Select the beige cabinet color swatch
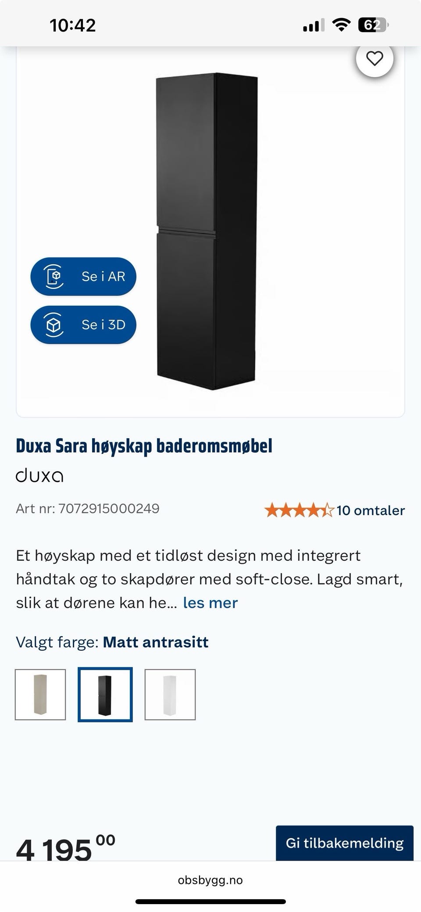421x912 pixels. (40, 695)
